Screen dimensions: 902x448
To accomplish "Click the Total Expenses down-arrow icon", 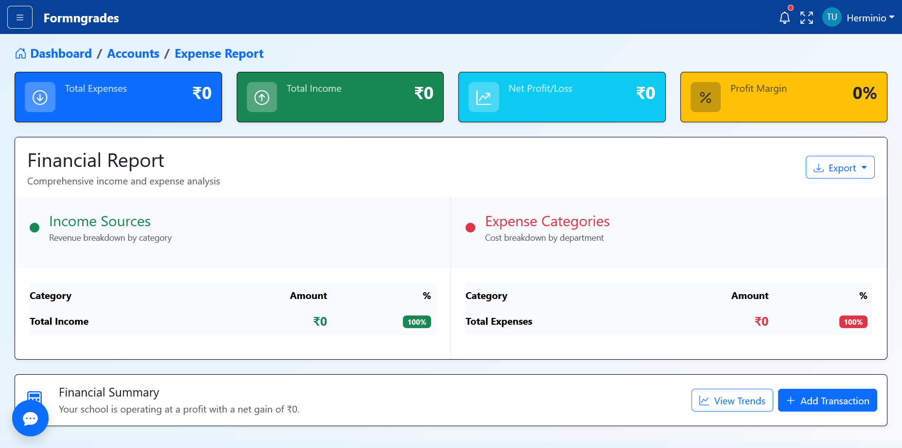I will point(40,98).
